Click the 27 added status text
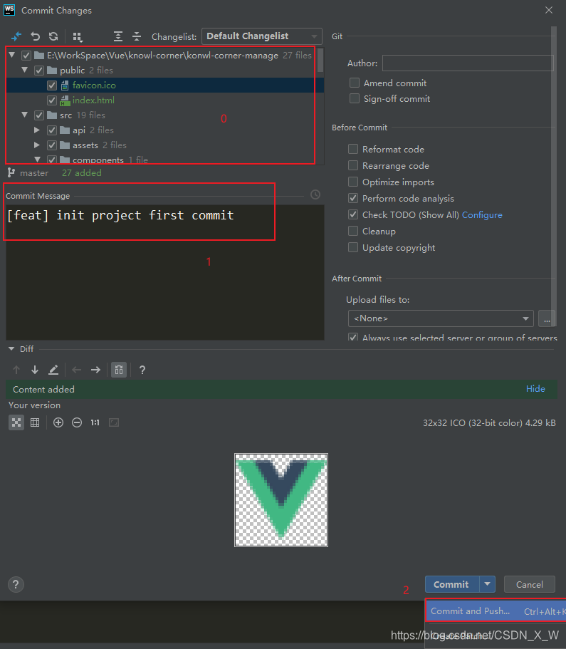 (x=81, y=172)
